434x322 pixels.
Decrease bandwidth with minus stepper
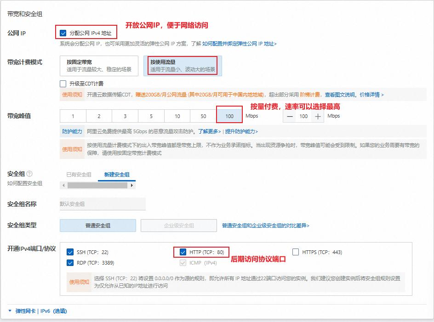pyautogui.click(x=290, y=117)
